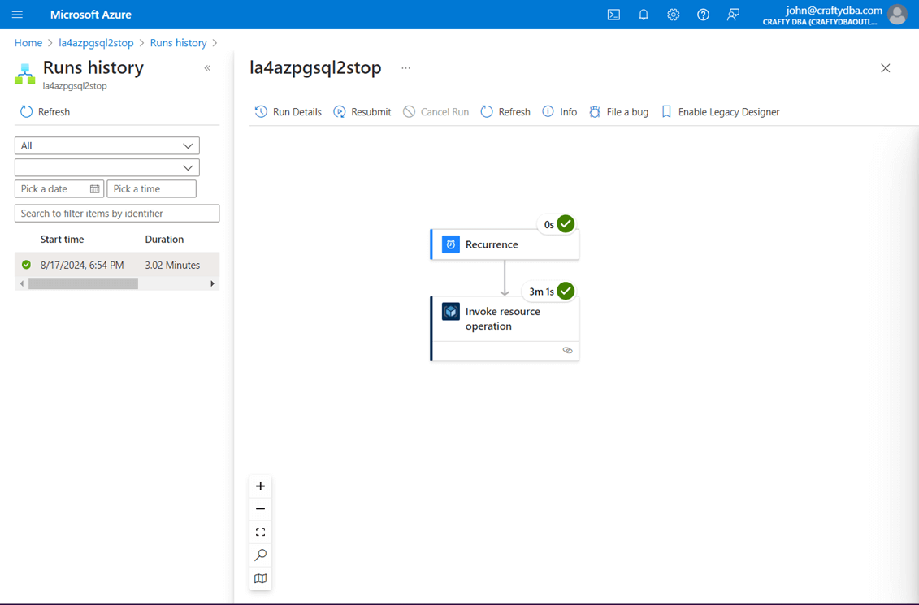Click the Microsoft Azure title

click(91, 15)
